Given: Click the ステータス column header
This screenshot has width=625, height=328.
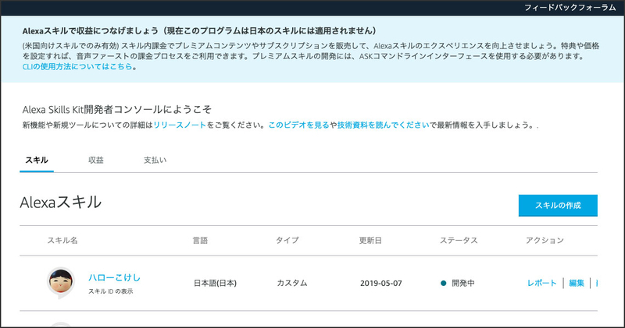Looking at the screenshot, I should [459, 241].
